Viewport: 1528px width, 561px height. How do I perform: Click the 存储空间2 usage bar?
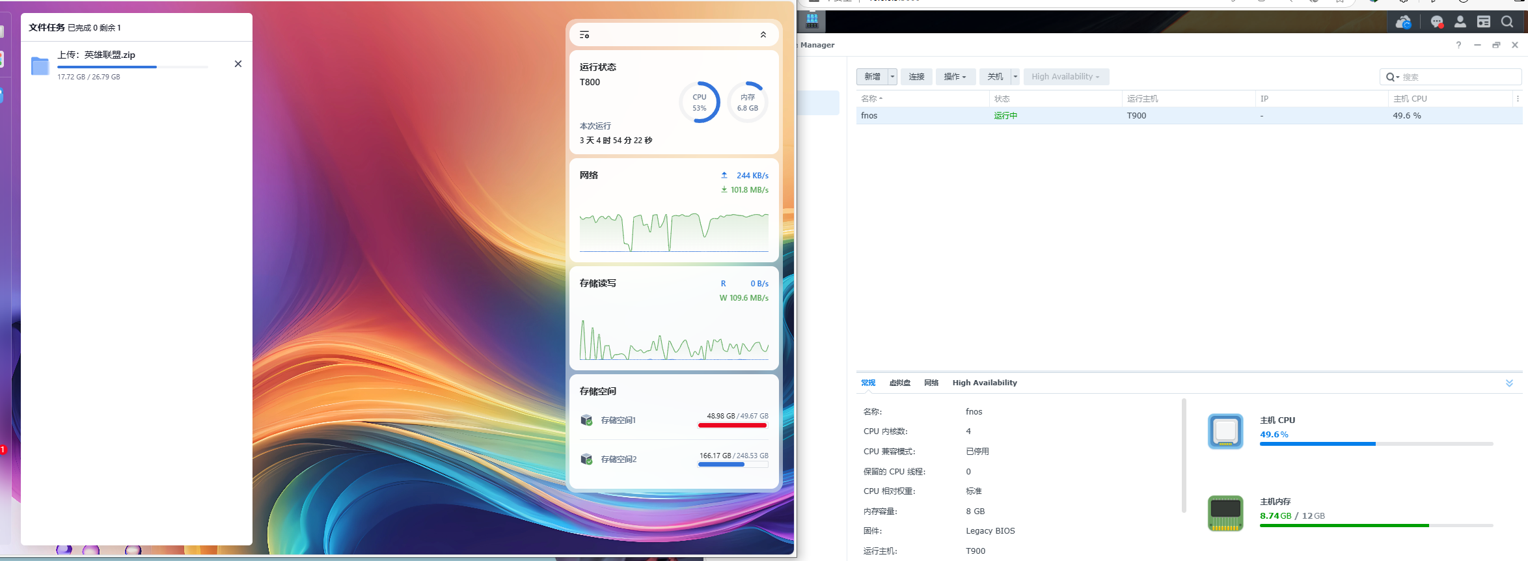(733, 465)
